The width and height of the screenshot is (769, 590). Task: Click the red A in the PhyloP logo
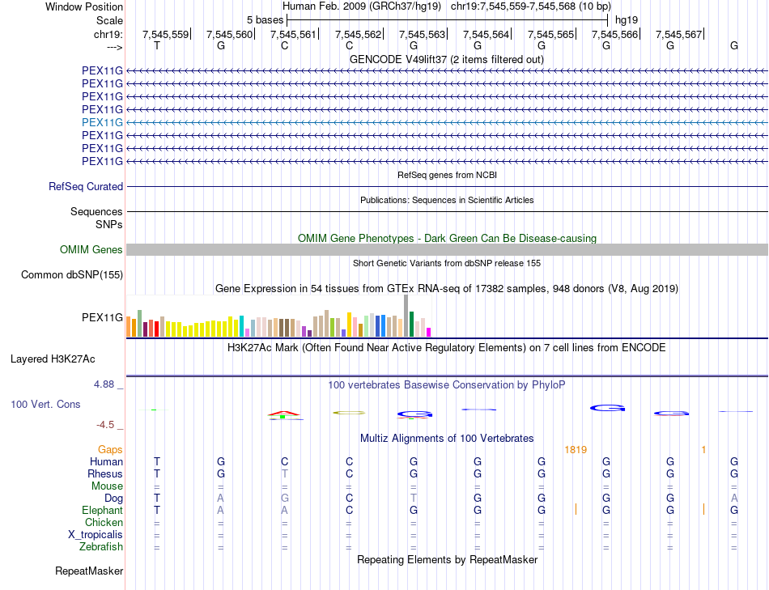coord(283,414)
